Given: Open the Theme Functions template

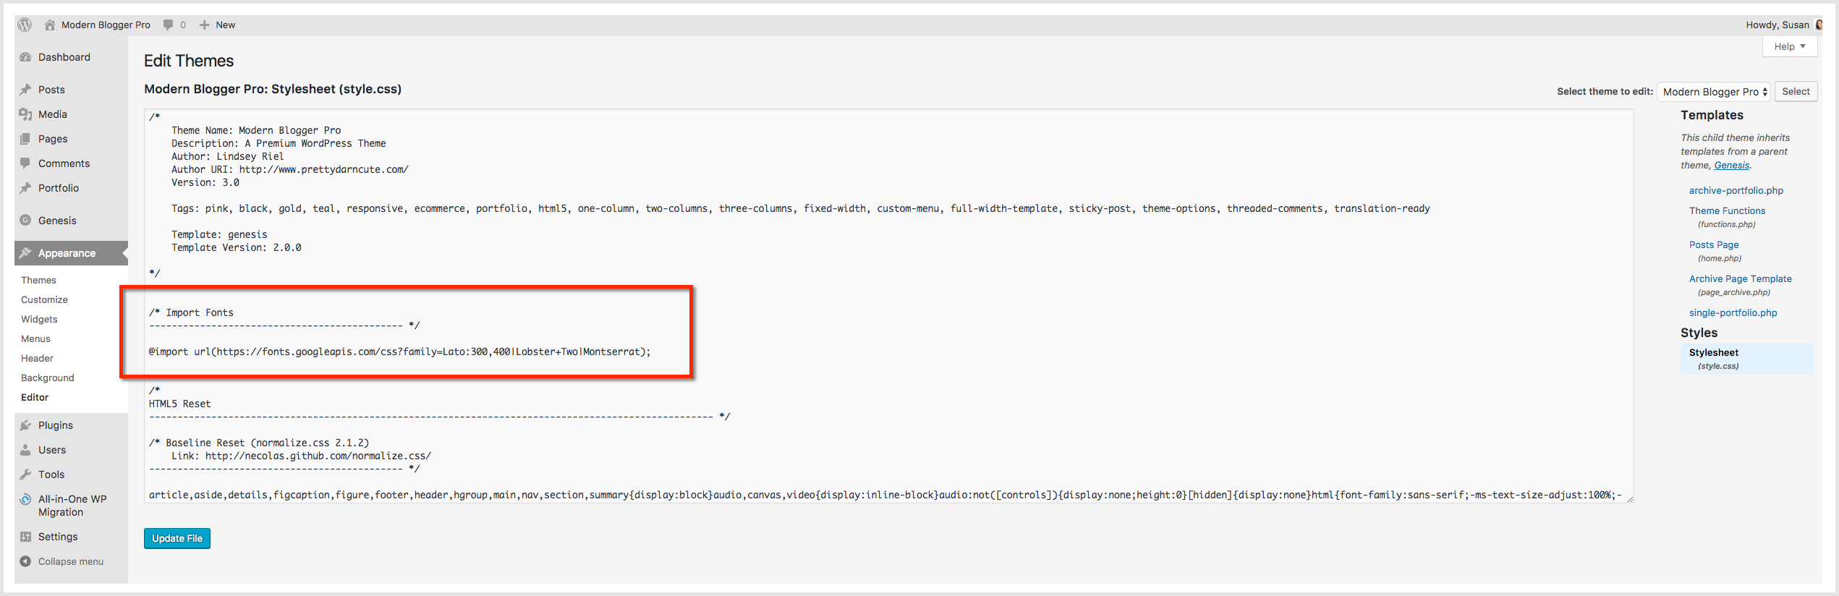Looking at the screenshot, I should pyautogui.click(x=1727, y=210).
